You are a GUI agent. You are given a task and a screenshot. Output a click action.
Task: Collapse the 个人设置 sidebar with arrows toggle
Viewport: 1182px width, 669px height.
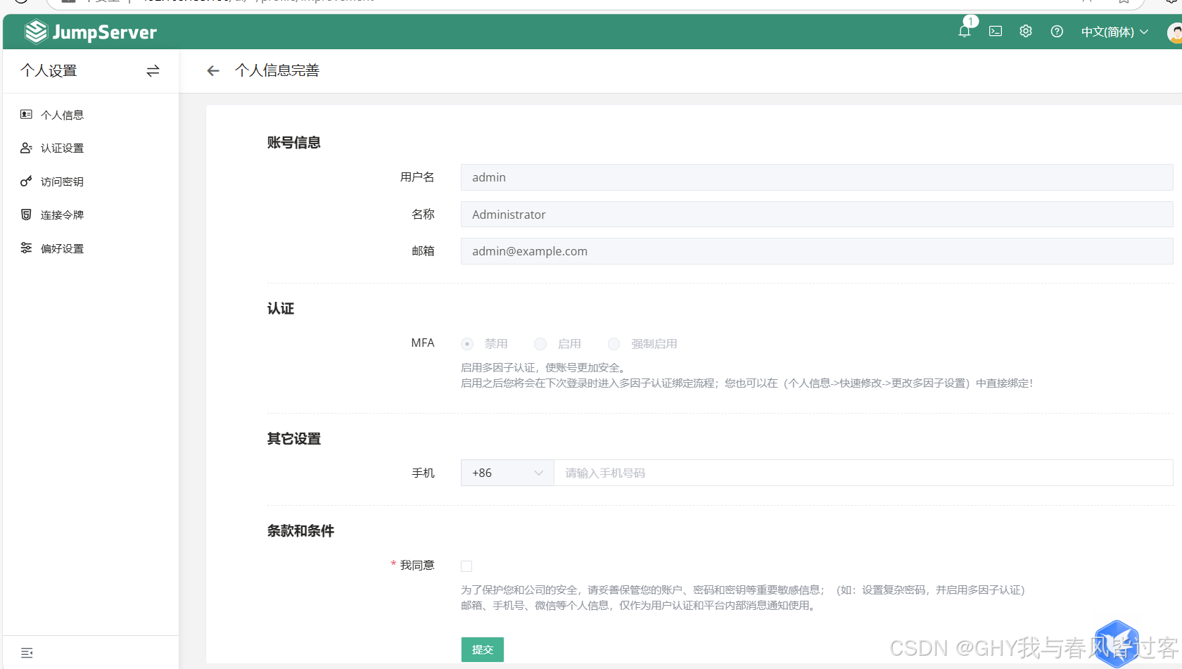pos(153,70)
